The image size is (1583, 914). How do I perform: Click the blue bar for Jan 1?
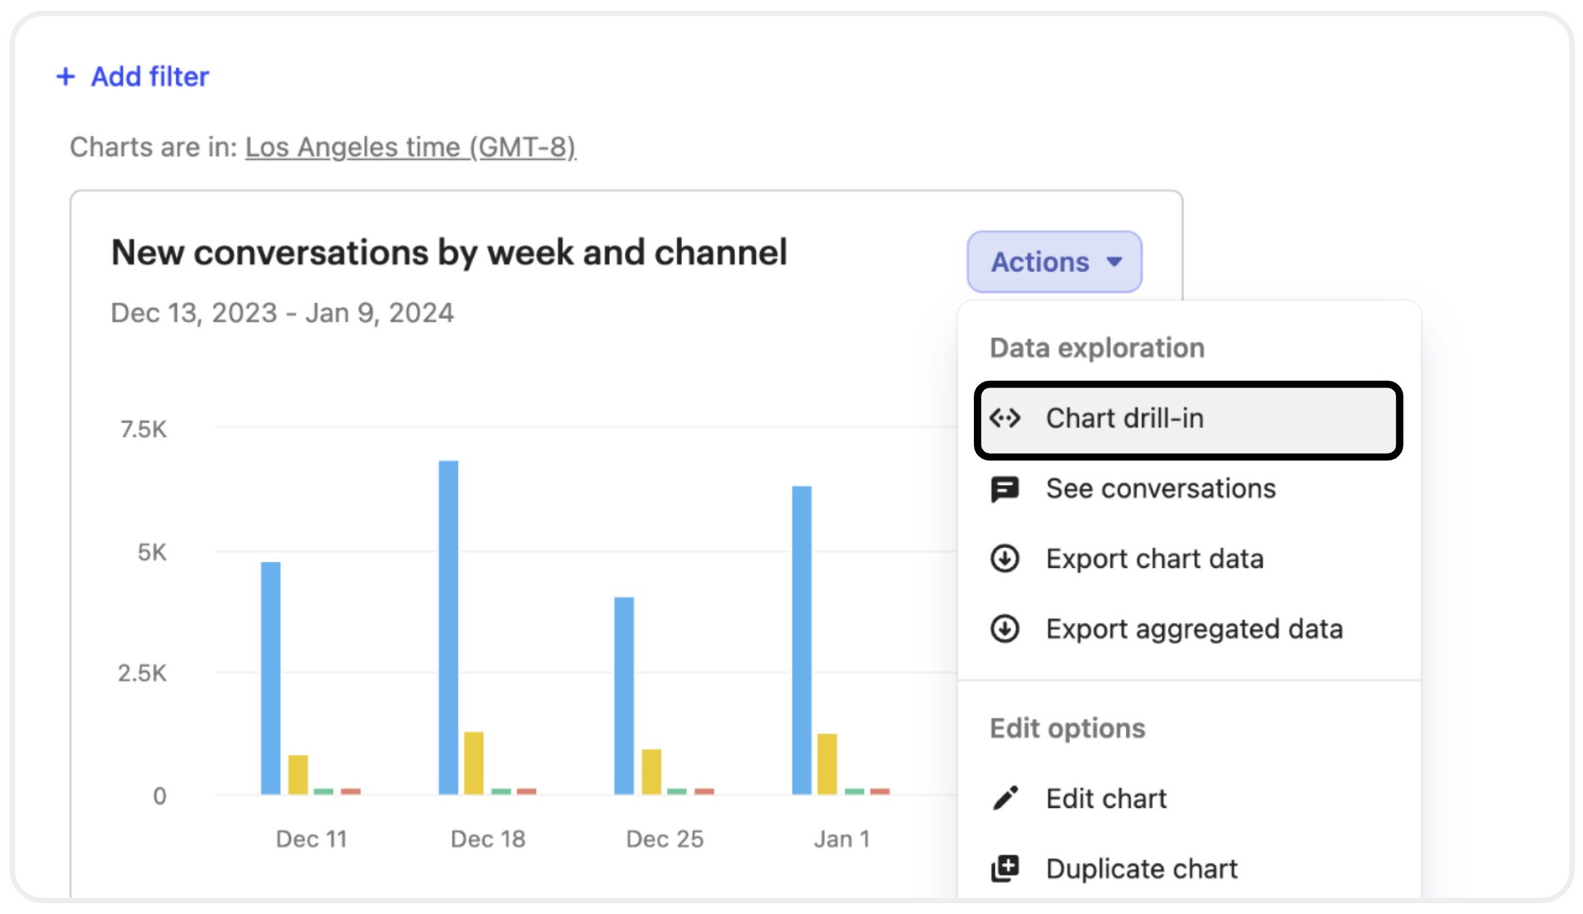[802, 640]
